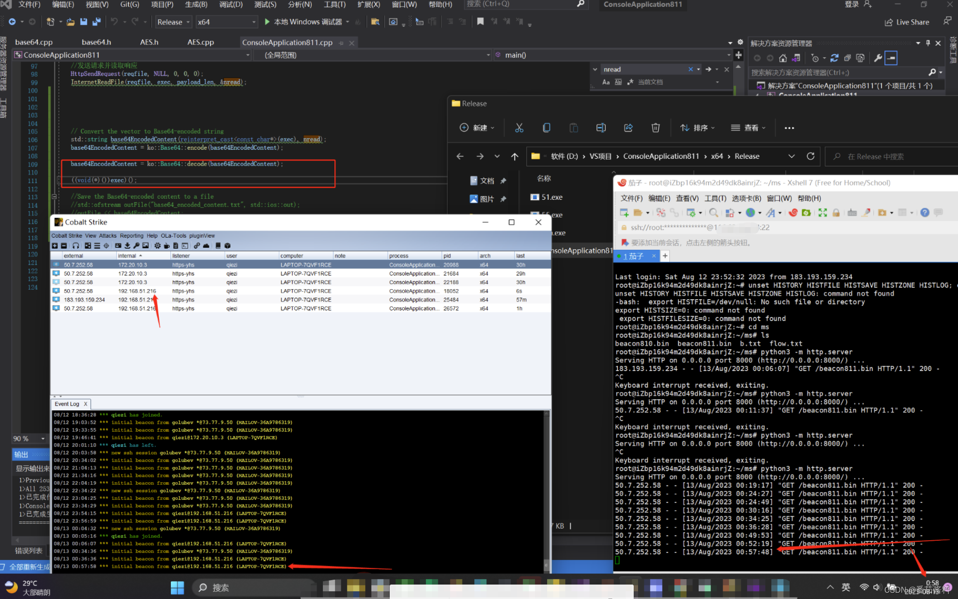
Task: Open Cobalt Strike listeners headphones icon
Action: (76, 245)
